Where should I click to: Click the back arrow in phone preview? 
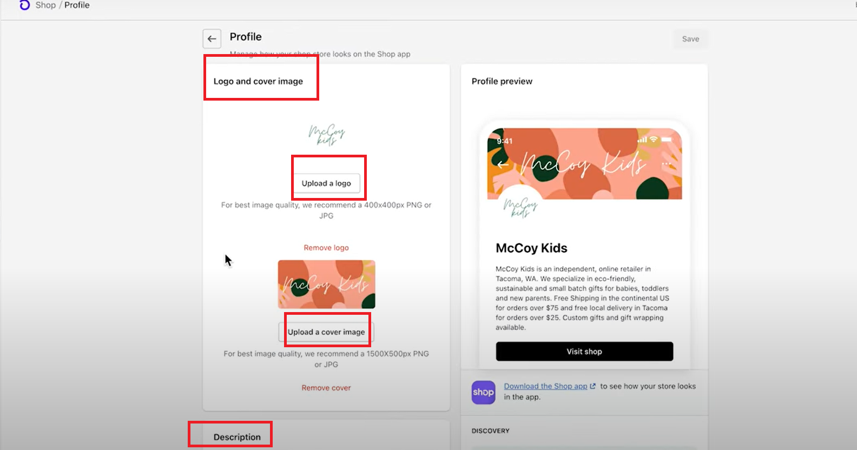(x=503, y=164)
